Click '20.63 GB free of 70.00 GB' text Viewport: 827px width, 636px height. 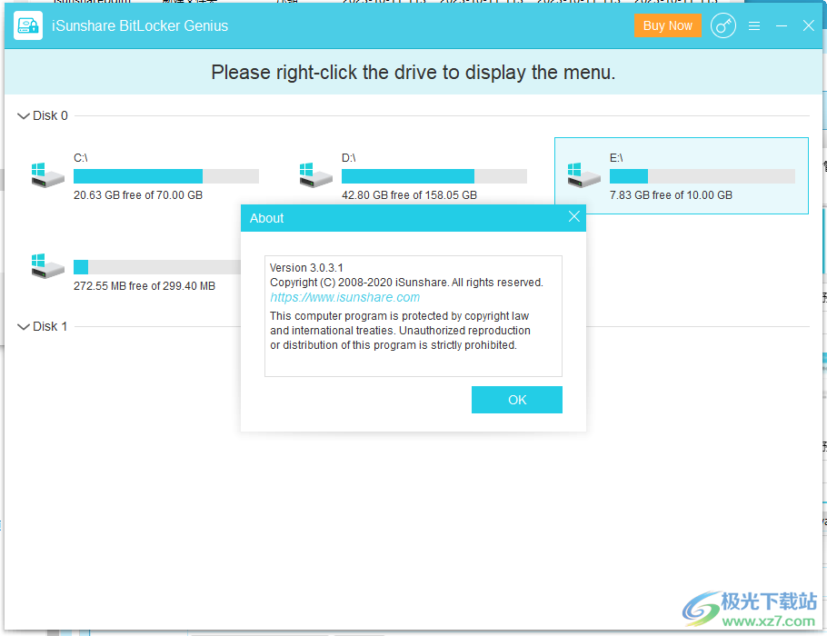138,195
